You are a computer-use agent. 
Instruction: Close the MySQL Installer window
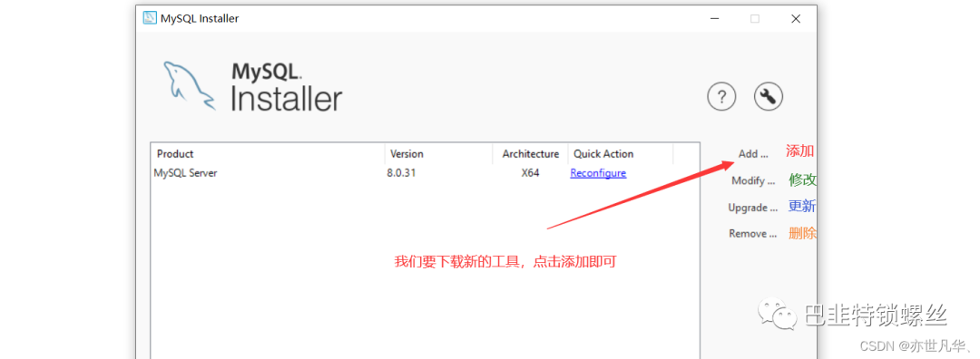(796, 19)
